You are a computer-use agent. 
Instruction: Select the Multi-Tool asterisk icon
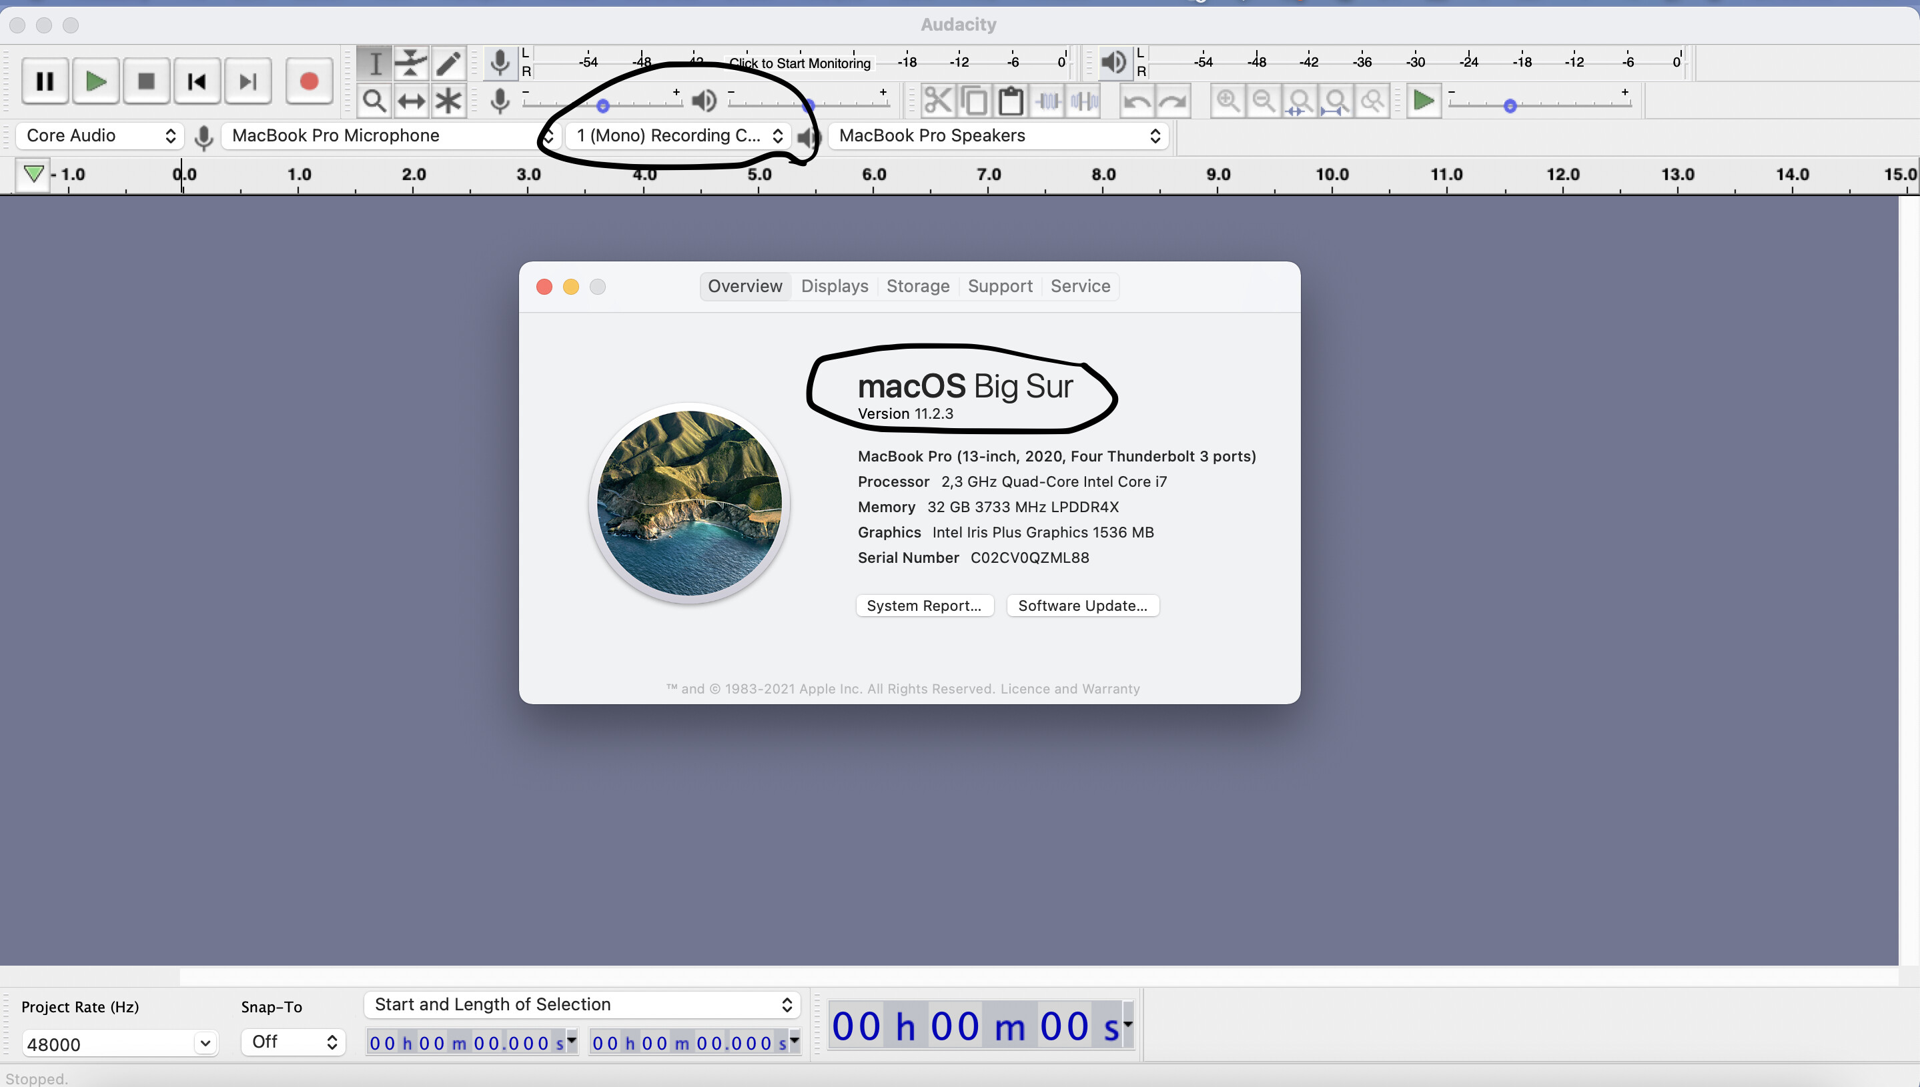pyautogui.click(x=448, y=101)
